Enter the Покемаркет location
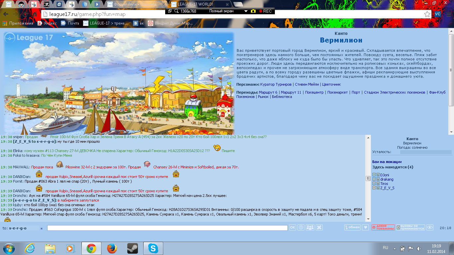Viewport: 454px width, 255px height. [337, 92]
